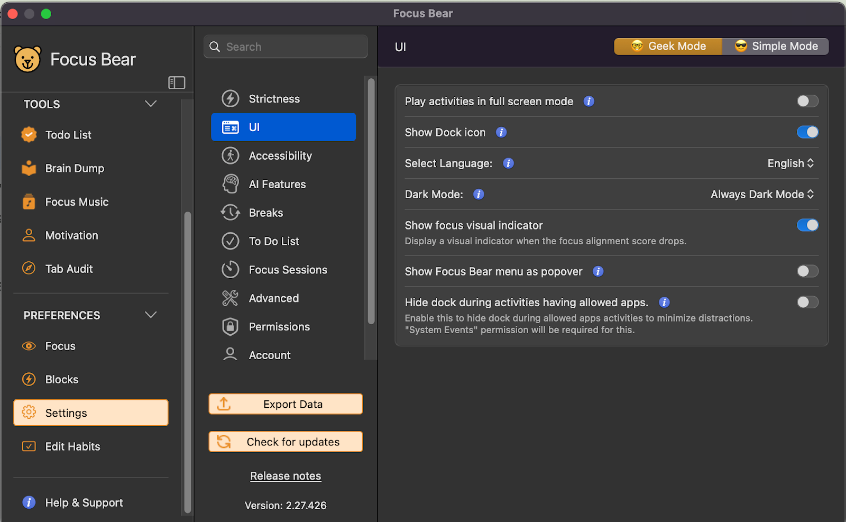The image size is (846, 522).
Task: Click info icon beside Show Dock icon
Action: click(x=501, y=132)
